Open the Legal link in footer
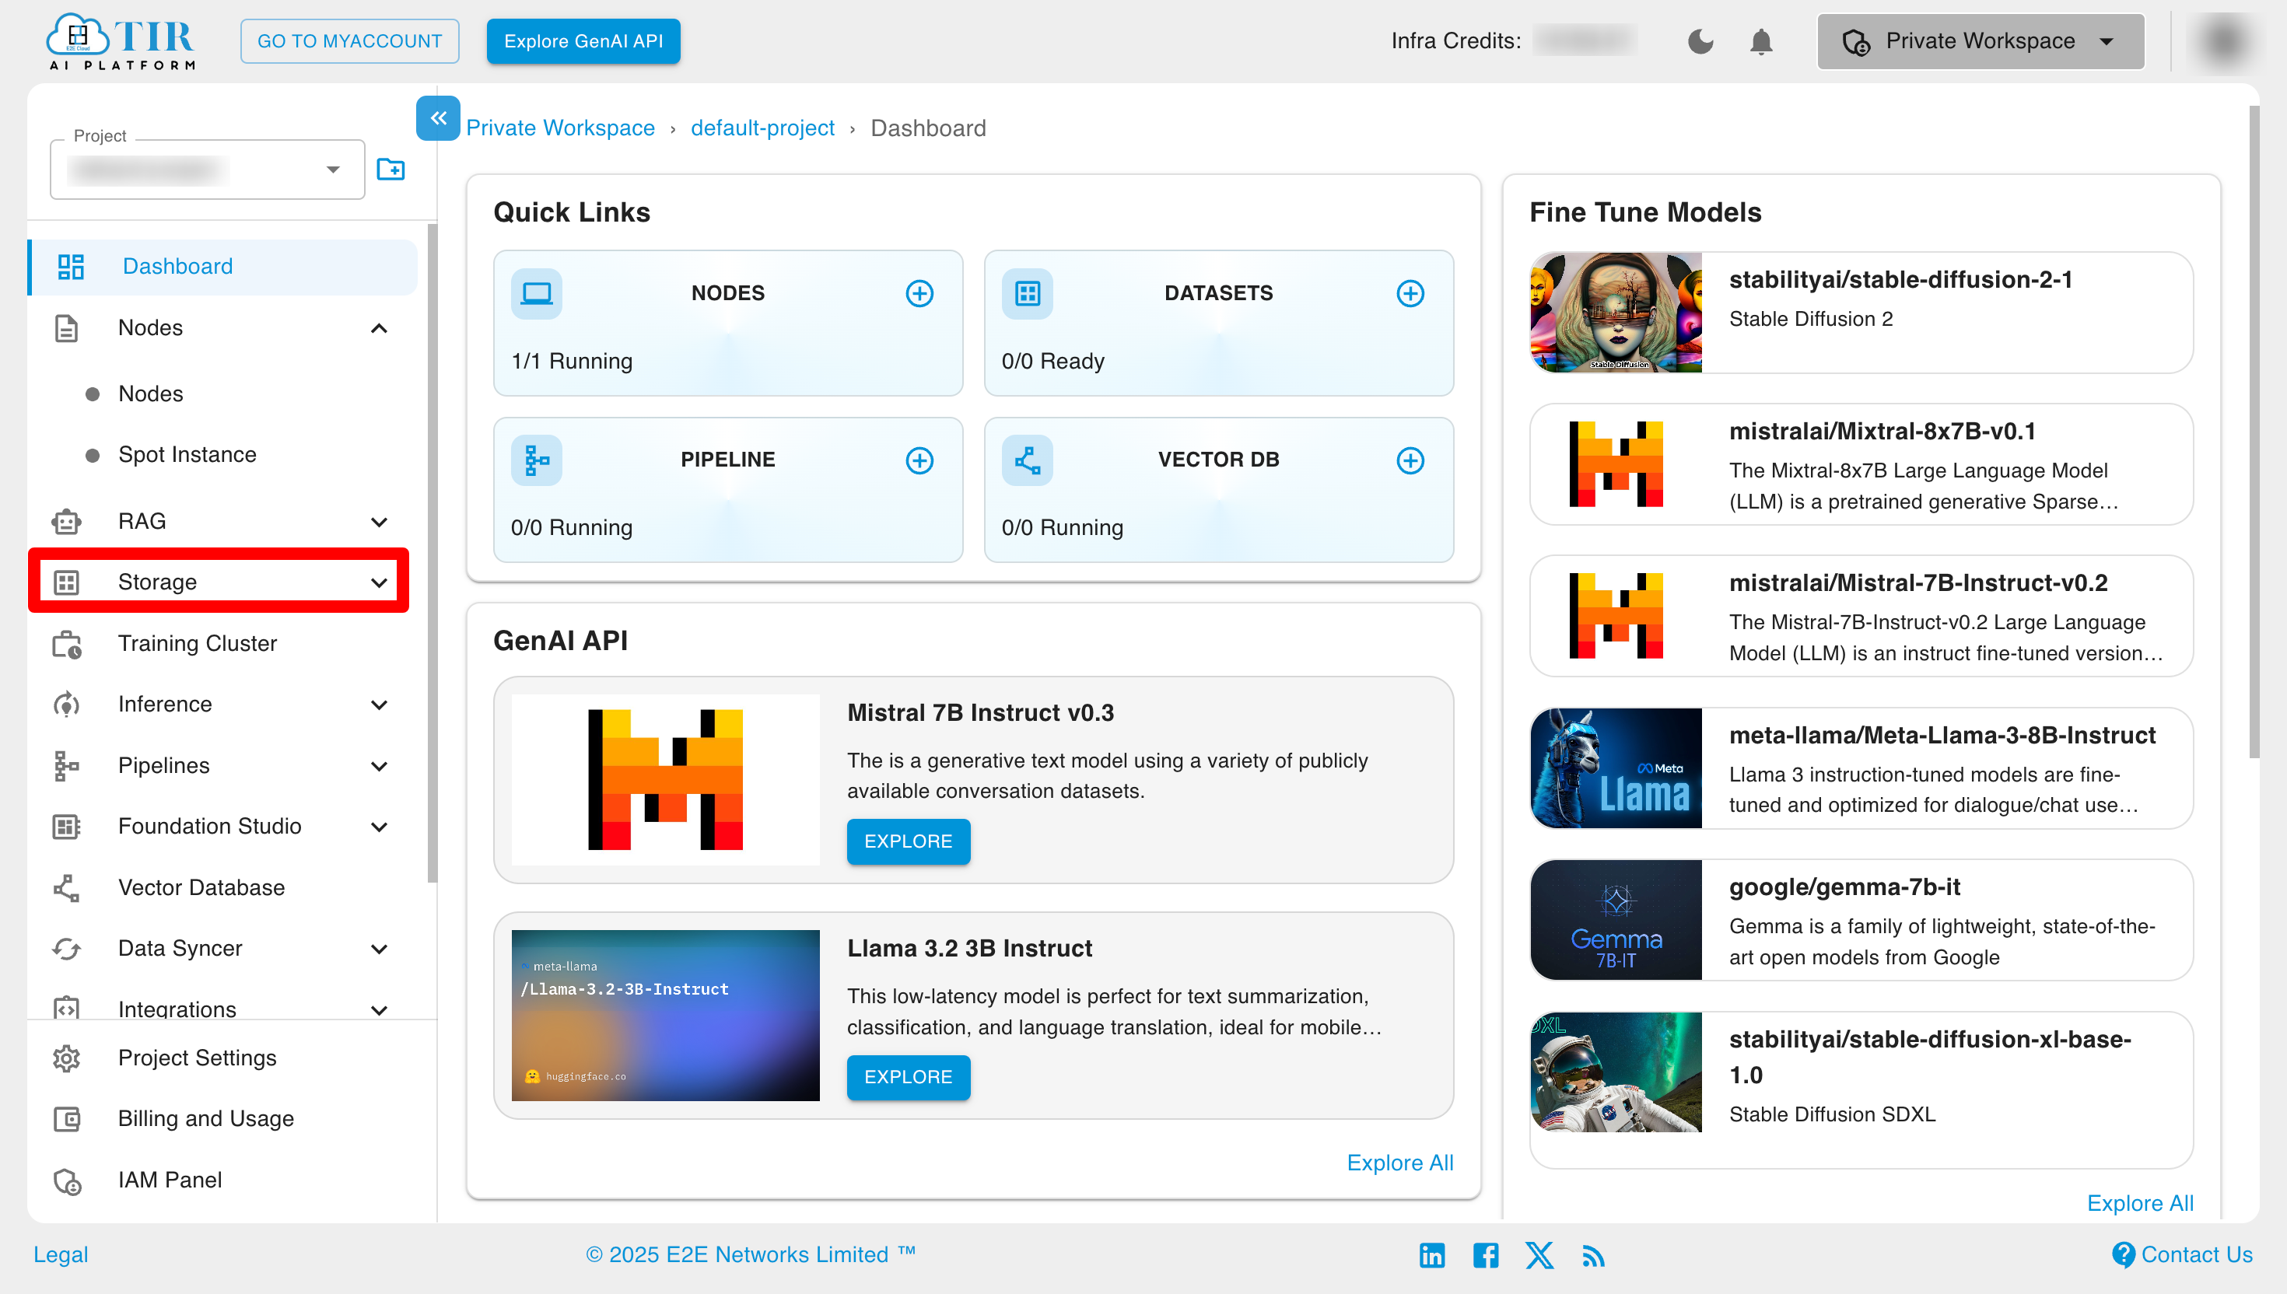Screen dimensions: 2287x1294 (61, 1255)
